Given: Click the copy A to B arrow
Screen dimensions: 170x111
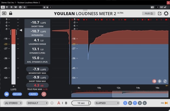Looking at the screenshot, I should 25,7.
